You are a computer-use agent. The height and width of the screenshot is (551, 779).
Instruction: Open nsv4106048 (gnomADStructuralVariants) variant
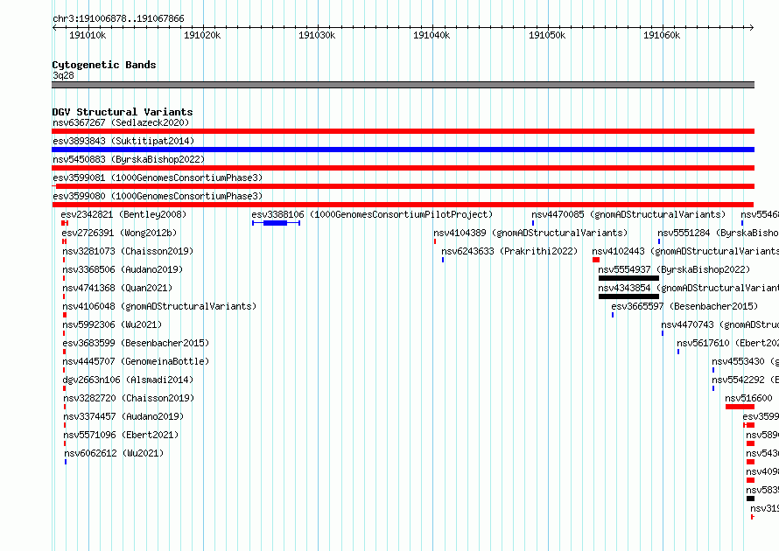tap(159, 306)
